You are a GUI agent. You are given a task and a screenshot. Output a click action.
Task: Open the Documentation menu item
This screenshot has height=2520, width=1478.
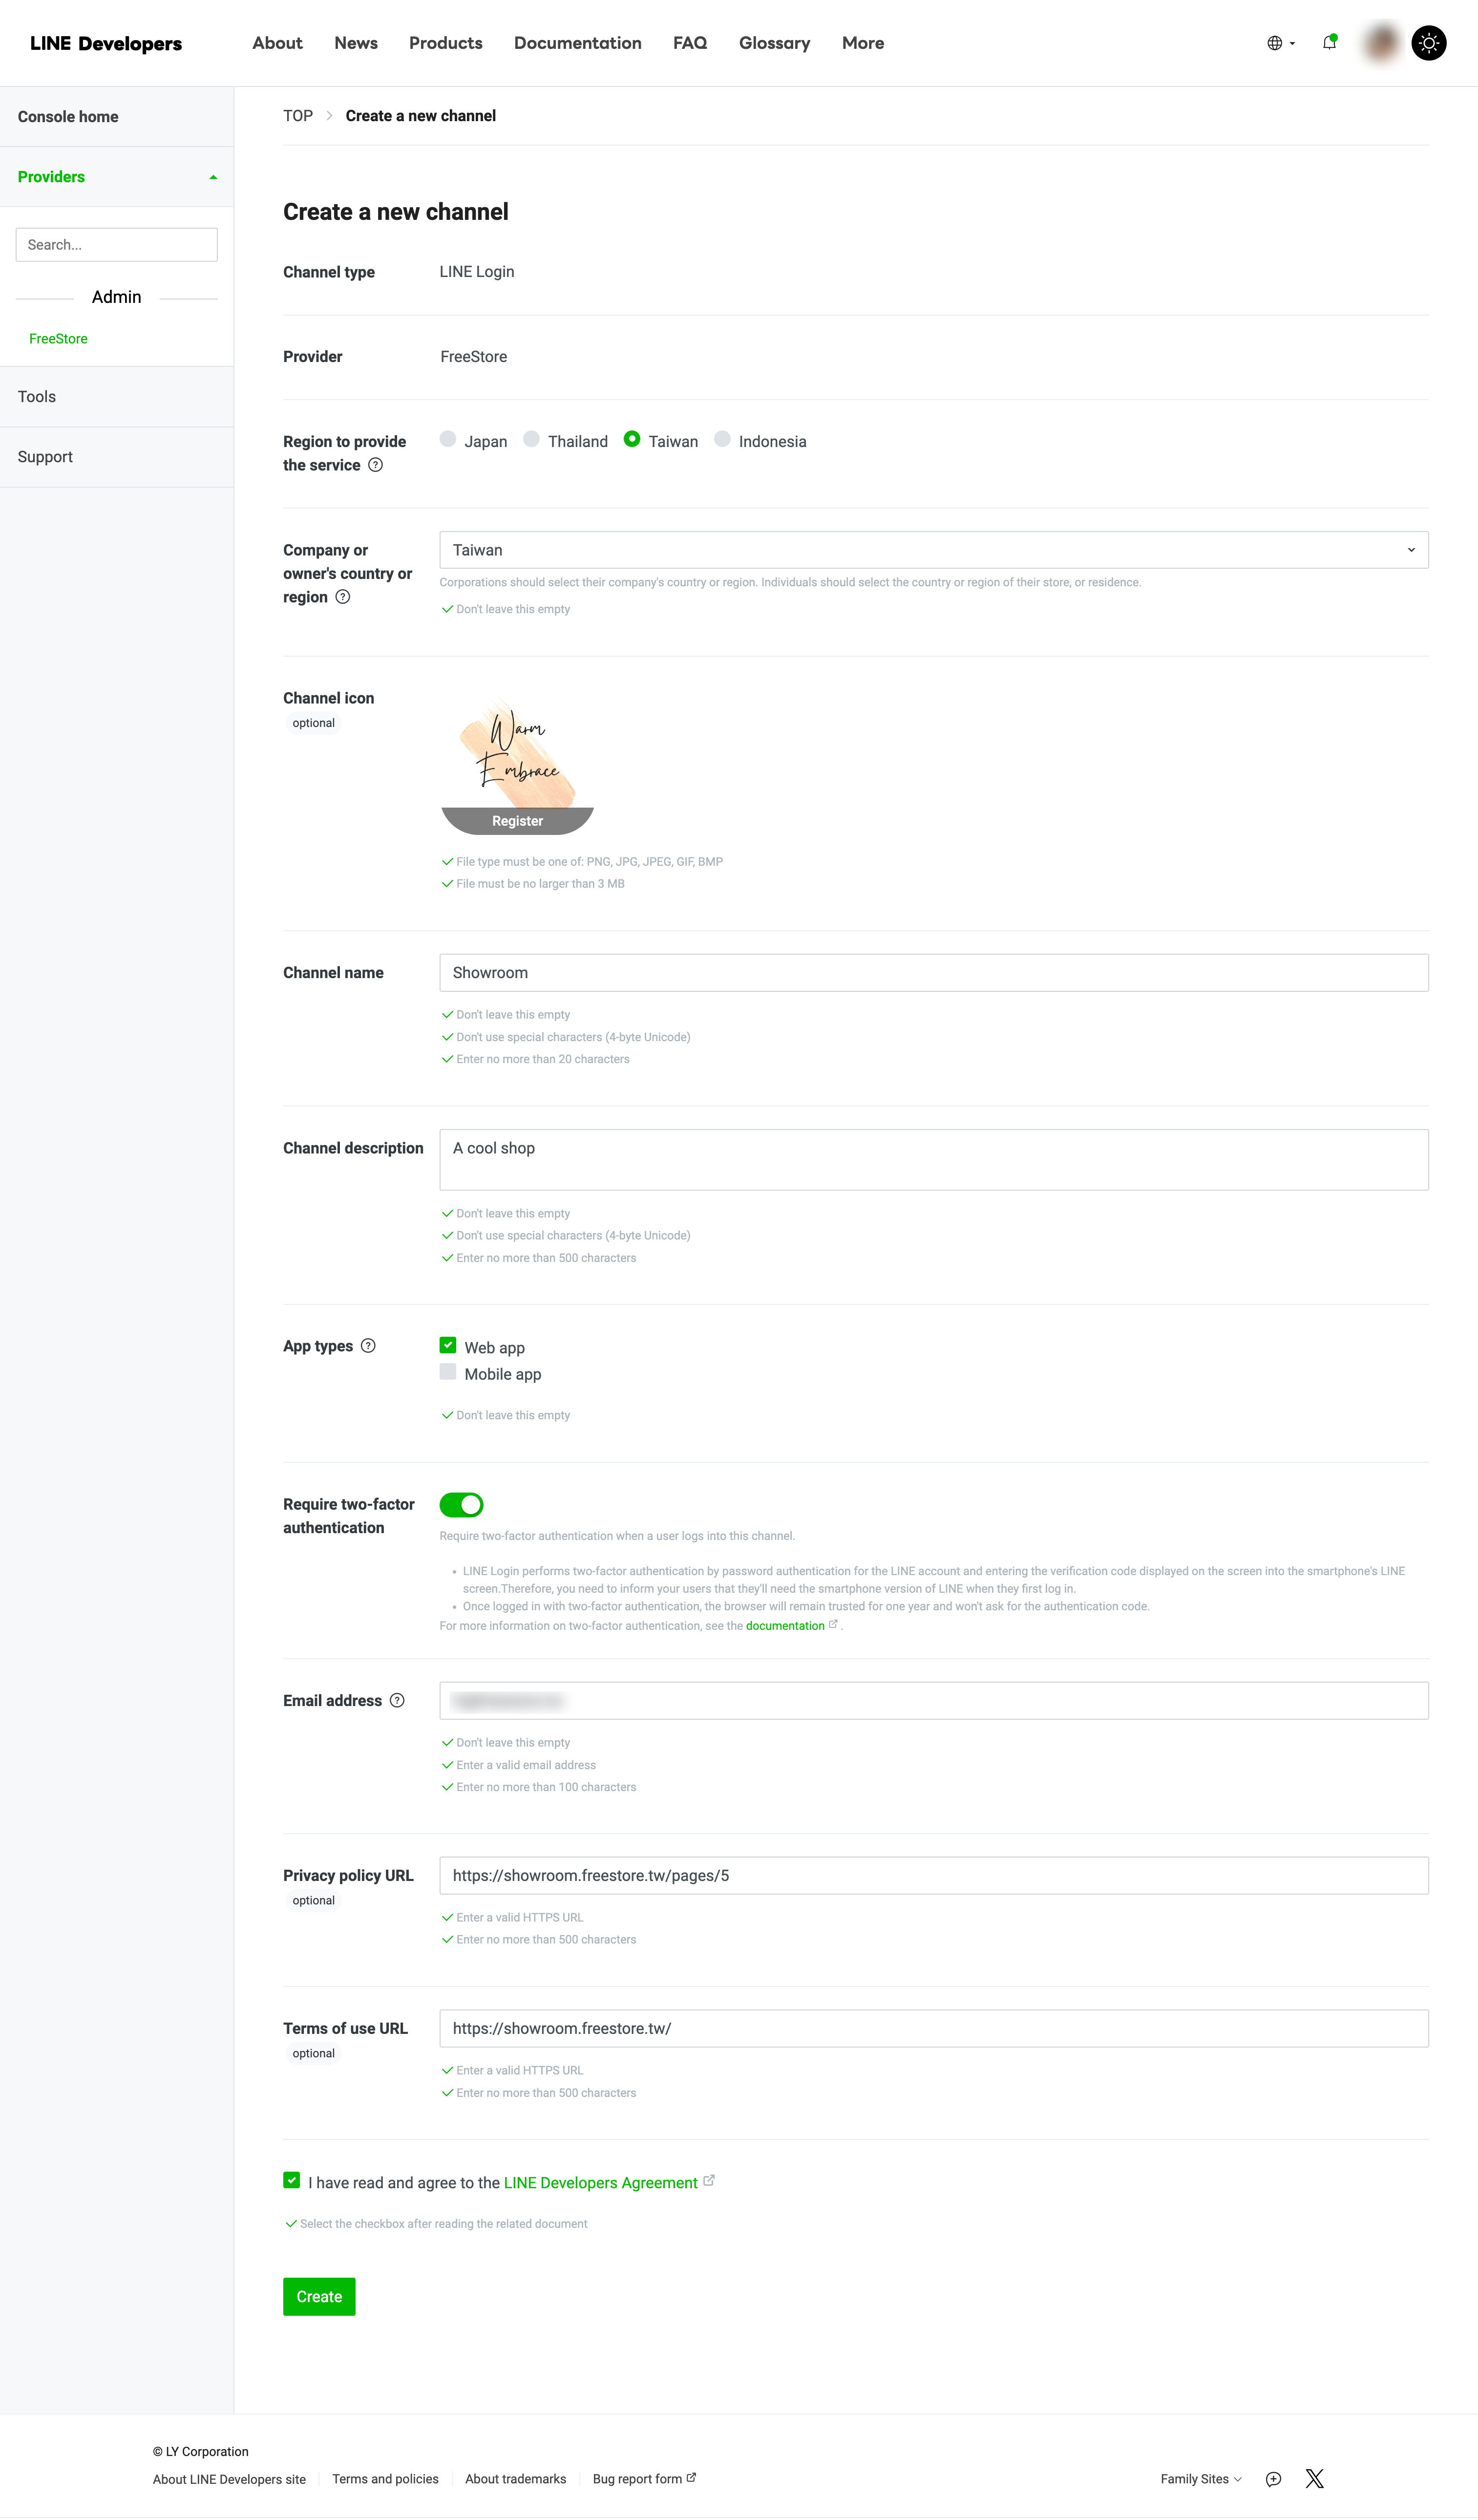coord(577,43)
